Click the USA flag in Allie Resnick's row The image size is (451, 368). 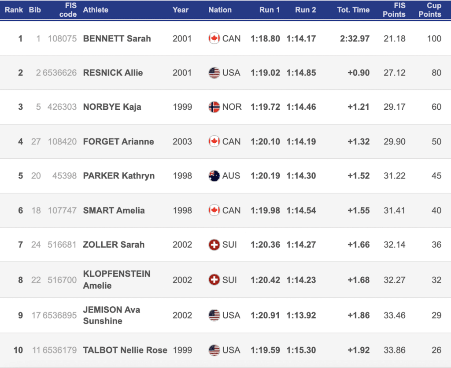214,73
